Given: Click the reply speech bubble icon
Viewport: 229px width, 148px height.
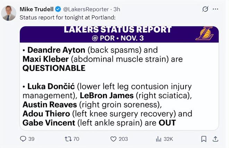Looking at the screenshot, I should pyautogui.click(x=23, y=139).
